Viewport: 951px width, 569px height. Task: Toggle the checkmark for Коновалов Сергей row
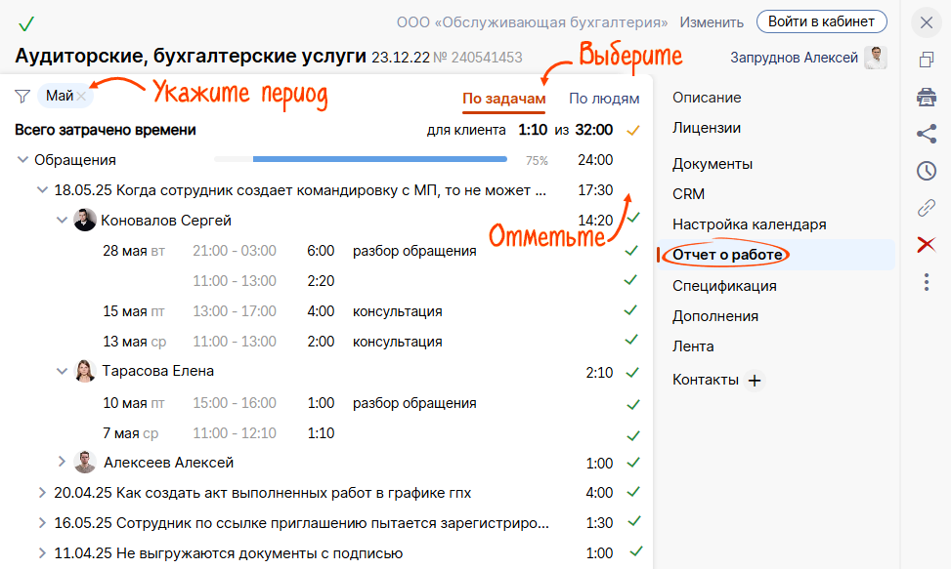tap(633, 218)
